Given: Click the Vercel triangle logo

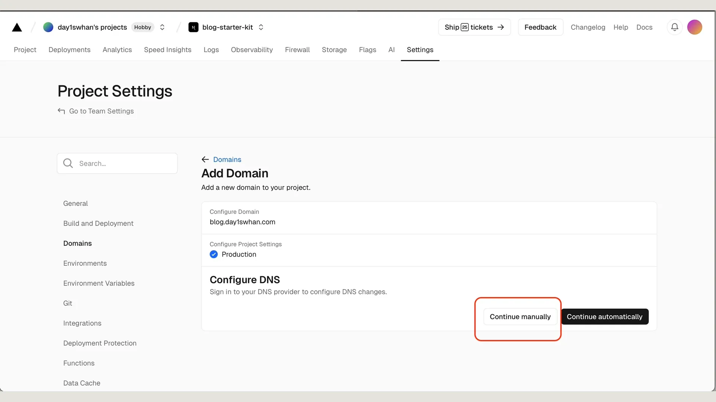Looking at the screenshot, I should click(17, 27).
